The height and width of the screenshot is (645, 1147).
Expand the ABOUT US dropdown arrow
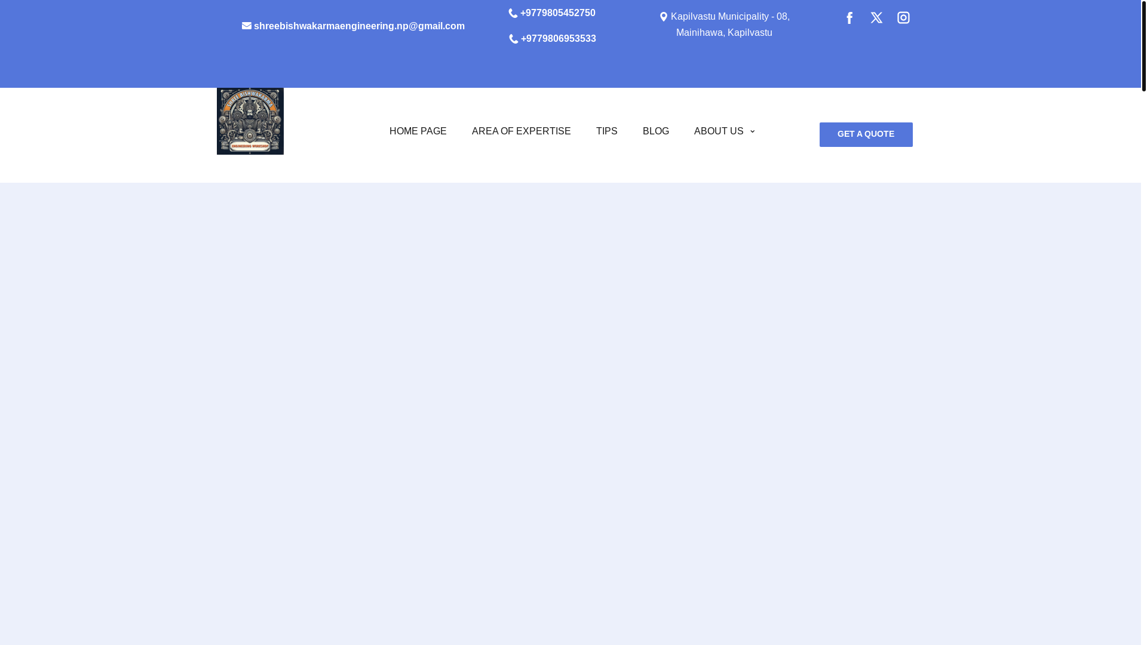pyautogui.click(x=752, y=132)
